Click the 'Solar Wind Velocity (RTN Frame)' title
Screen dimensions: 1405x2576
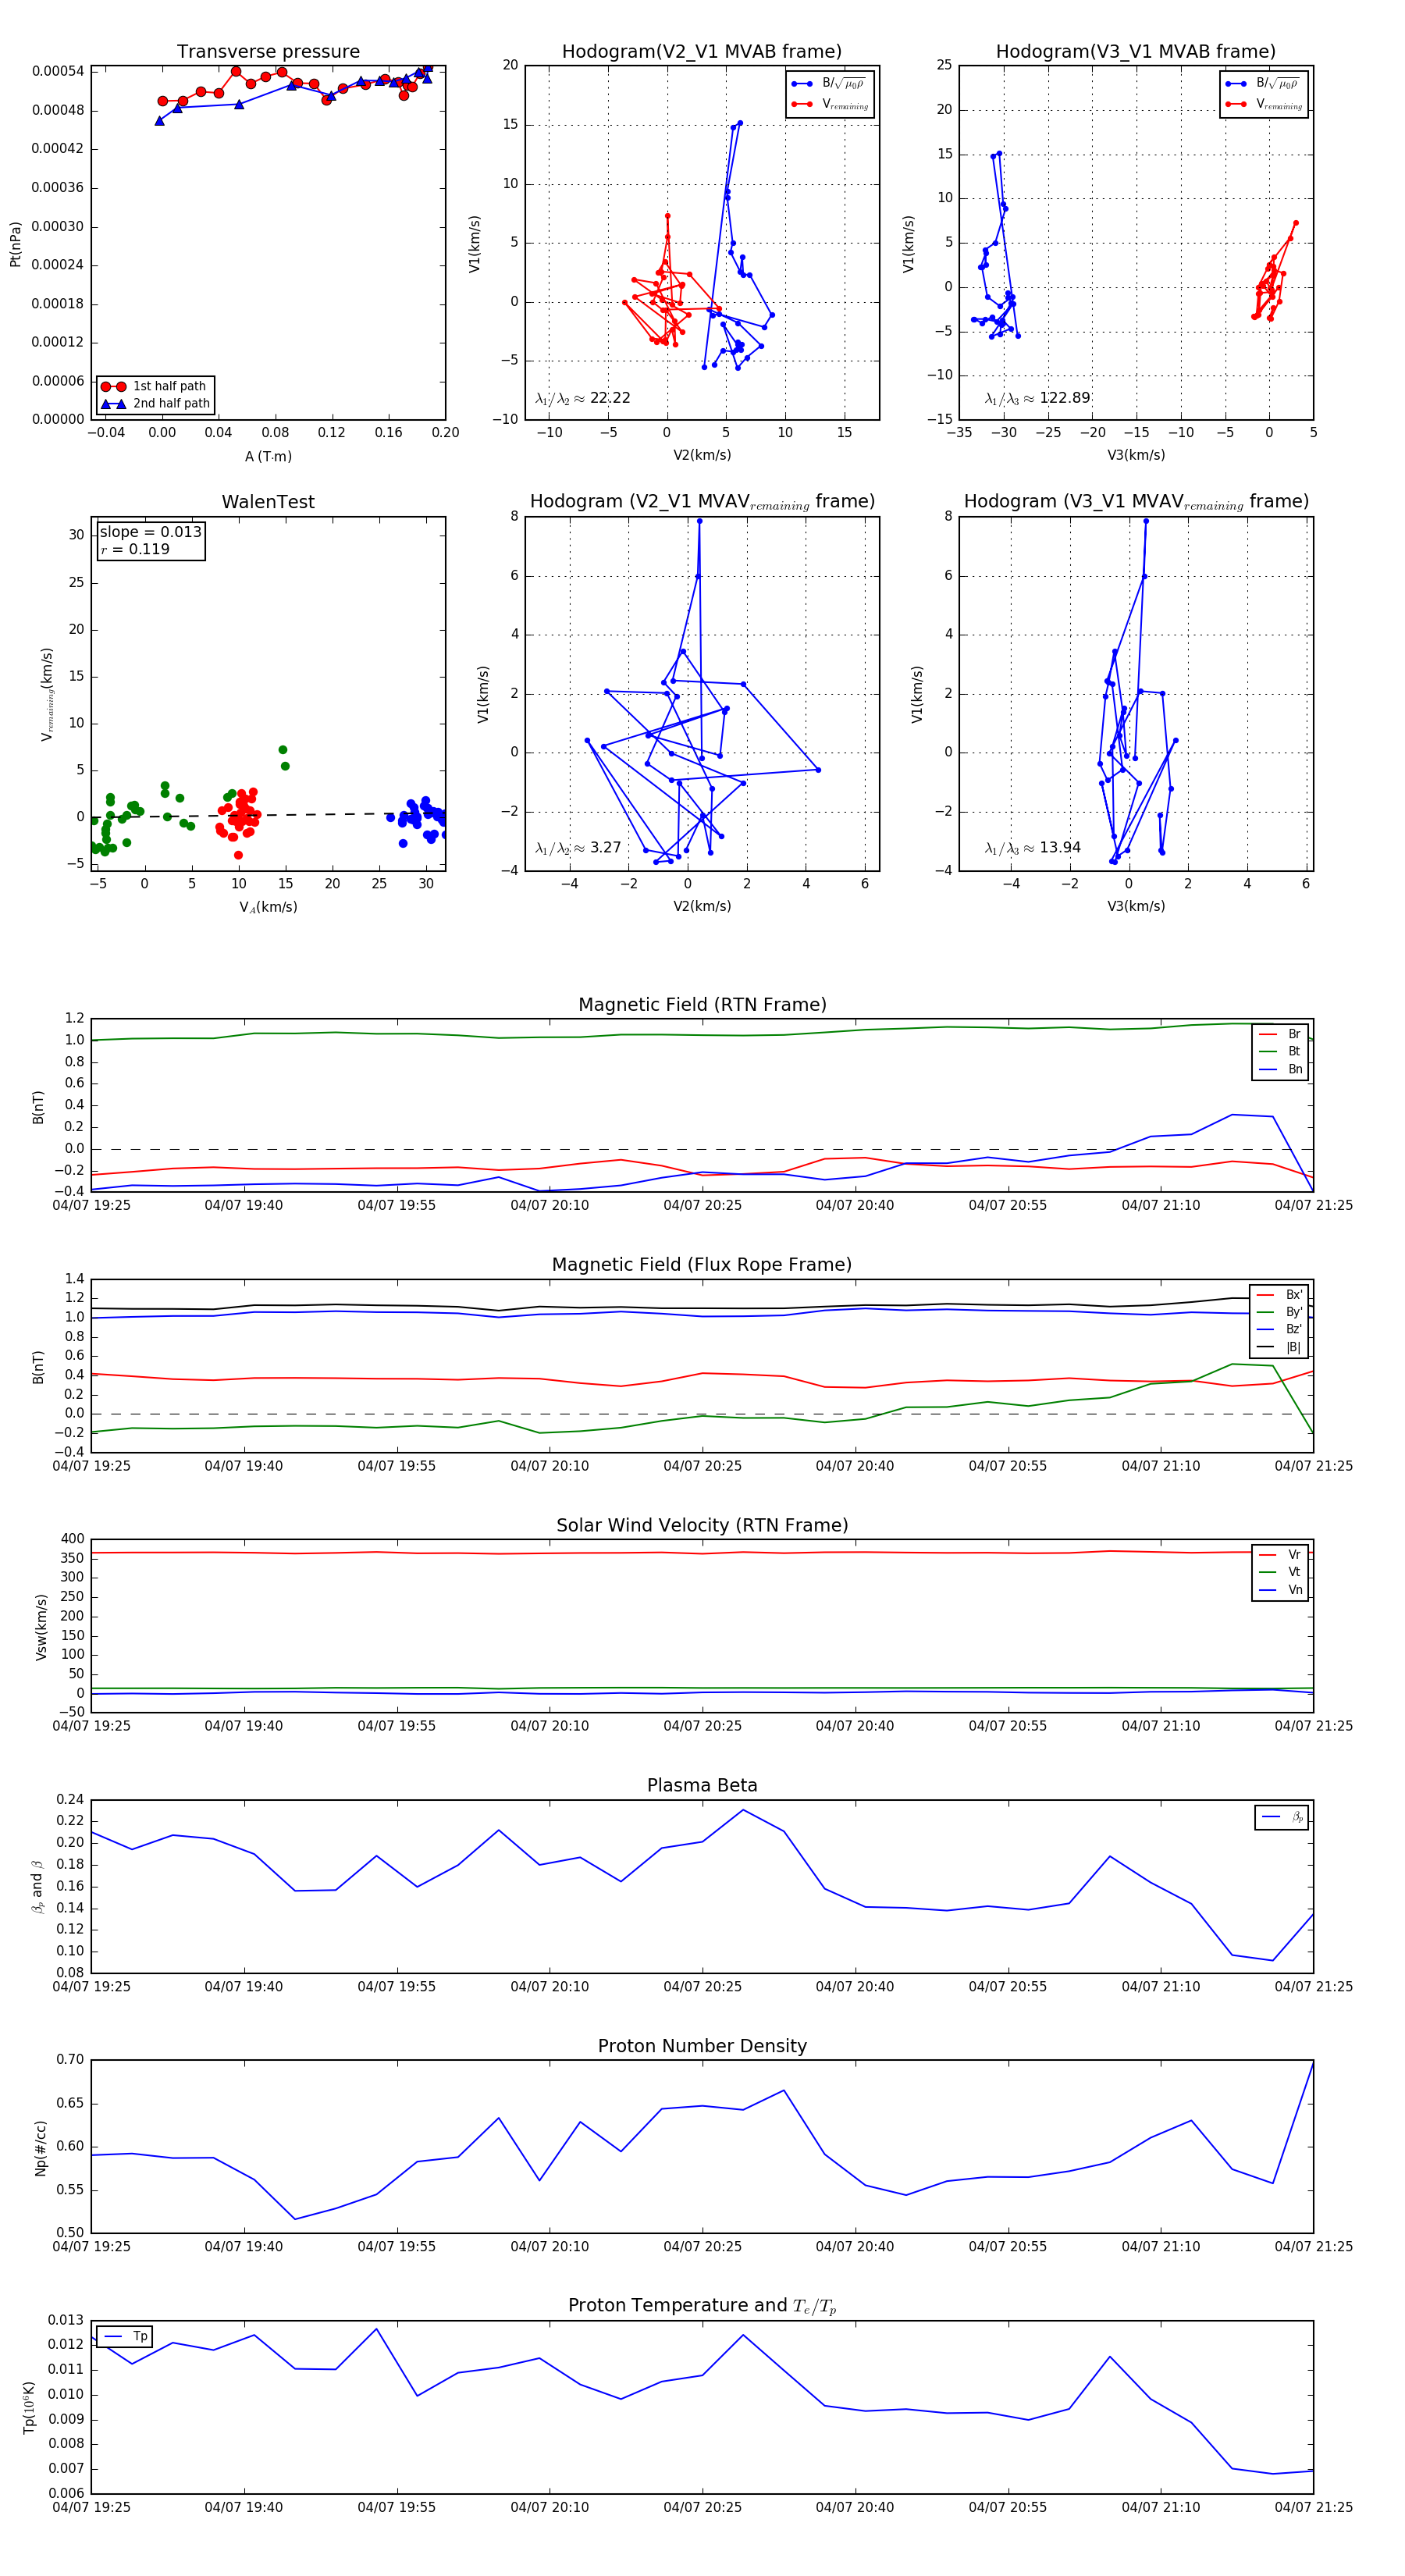coord(702,1526)
